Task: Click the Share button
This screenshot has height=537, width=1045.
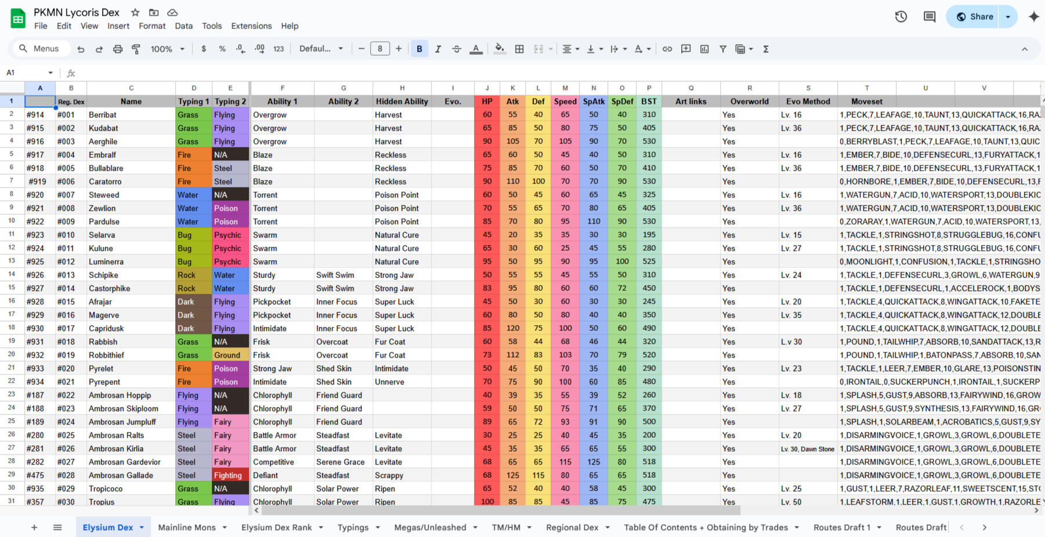Action: coord(977,16)
